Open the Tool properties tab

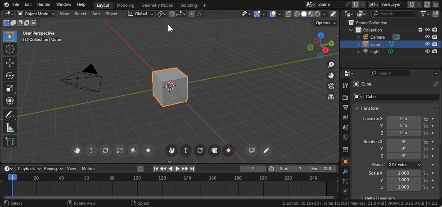point(345,85)
